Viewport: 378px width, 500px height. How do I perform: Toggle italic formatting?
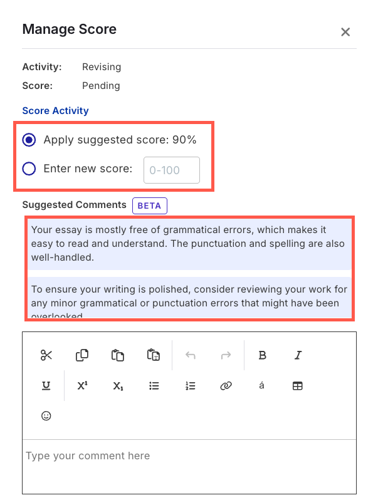298,355
